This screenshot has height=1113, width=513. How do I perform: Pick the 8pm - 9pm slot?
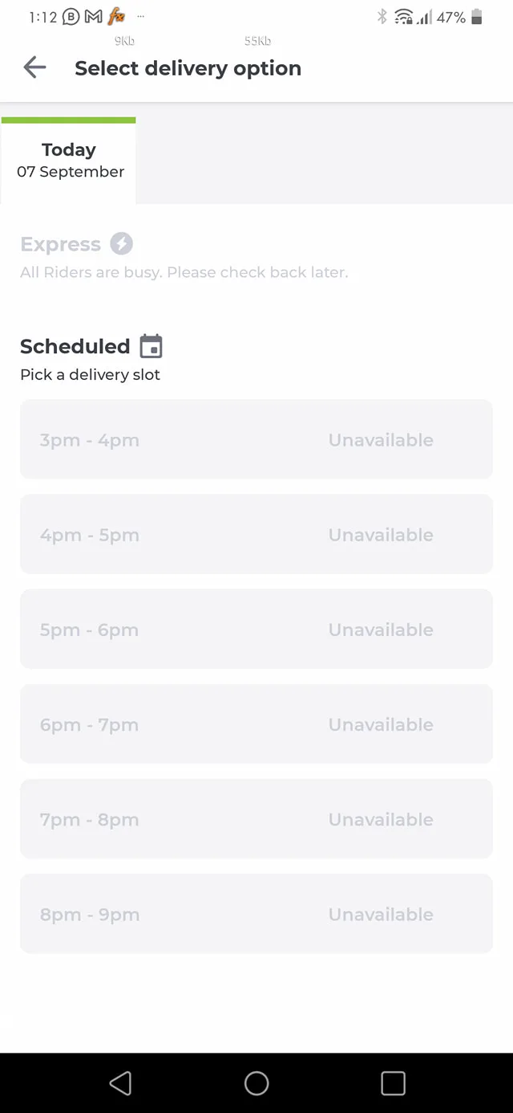coord(256,913)
